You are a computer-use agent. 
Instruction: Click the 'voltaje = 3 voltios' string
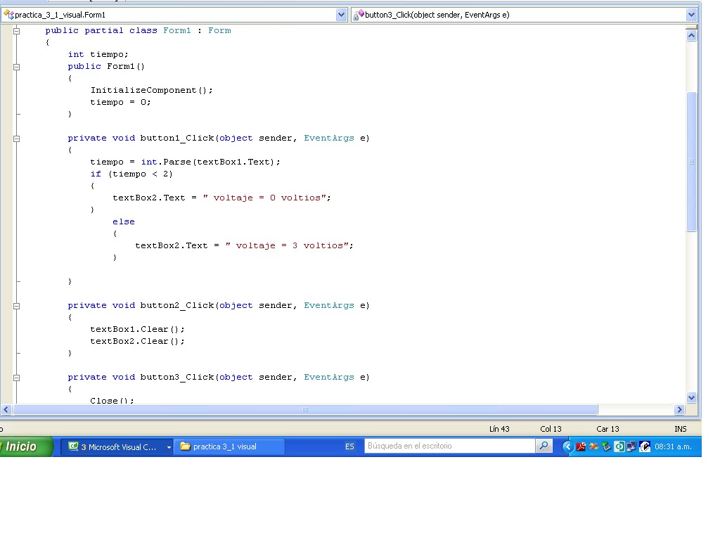[x=287, y=245]
